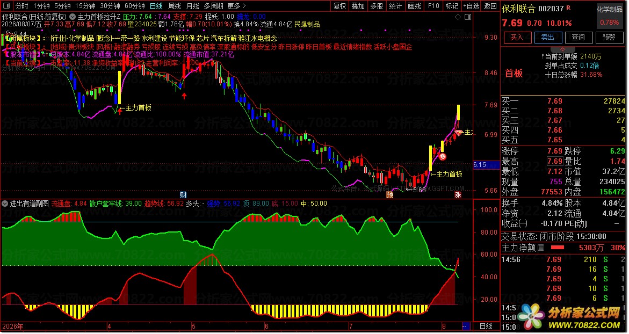
Task: Click the 压力: 7.64 indicator value
Action: [x=137, y=17]
